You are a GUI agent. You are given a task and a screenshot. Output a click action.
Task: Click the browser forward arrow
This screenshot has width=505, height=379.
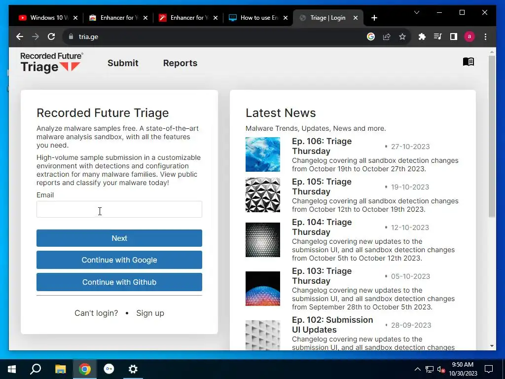coord(36,37)
